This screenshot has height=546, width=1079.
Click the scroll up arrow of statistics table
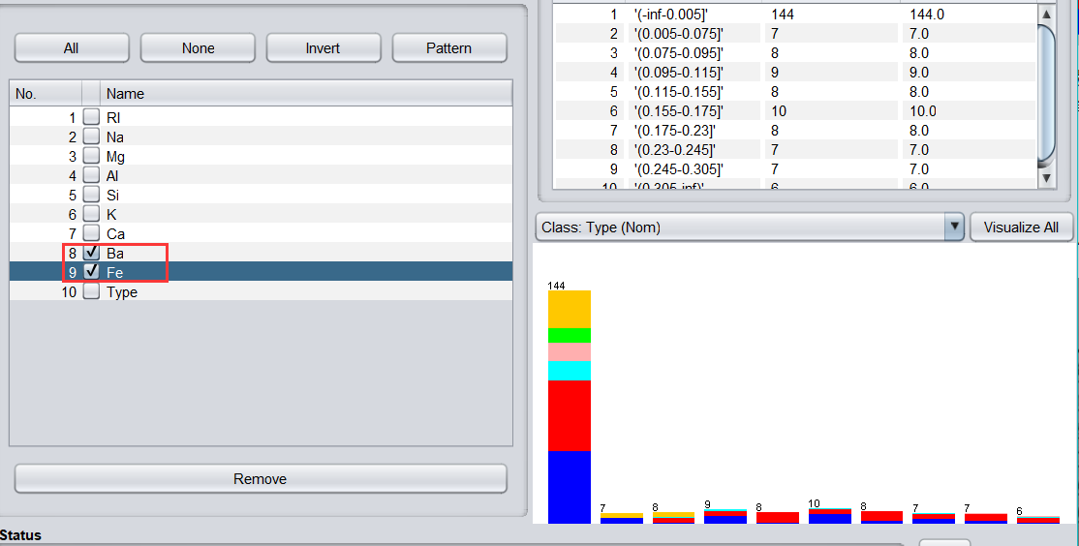tap(1046, 14)
